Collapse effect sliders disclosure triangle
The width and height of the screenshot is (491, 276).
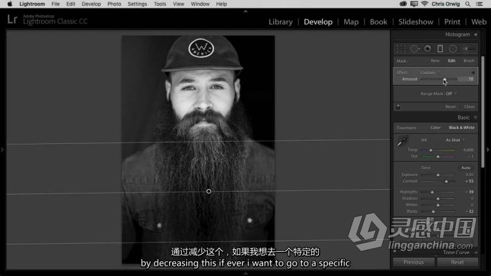pyautogui.click(x=473, y=72)
